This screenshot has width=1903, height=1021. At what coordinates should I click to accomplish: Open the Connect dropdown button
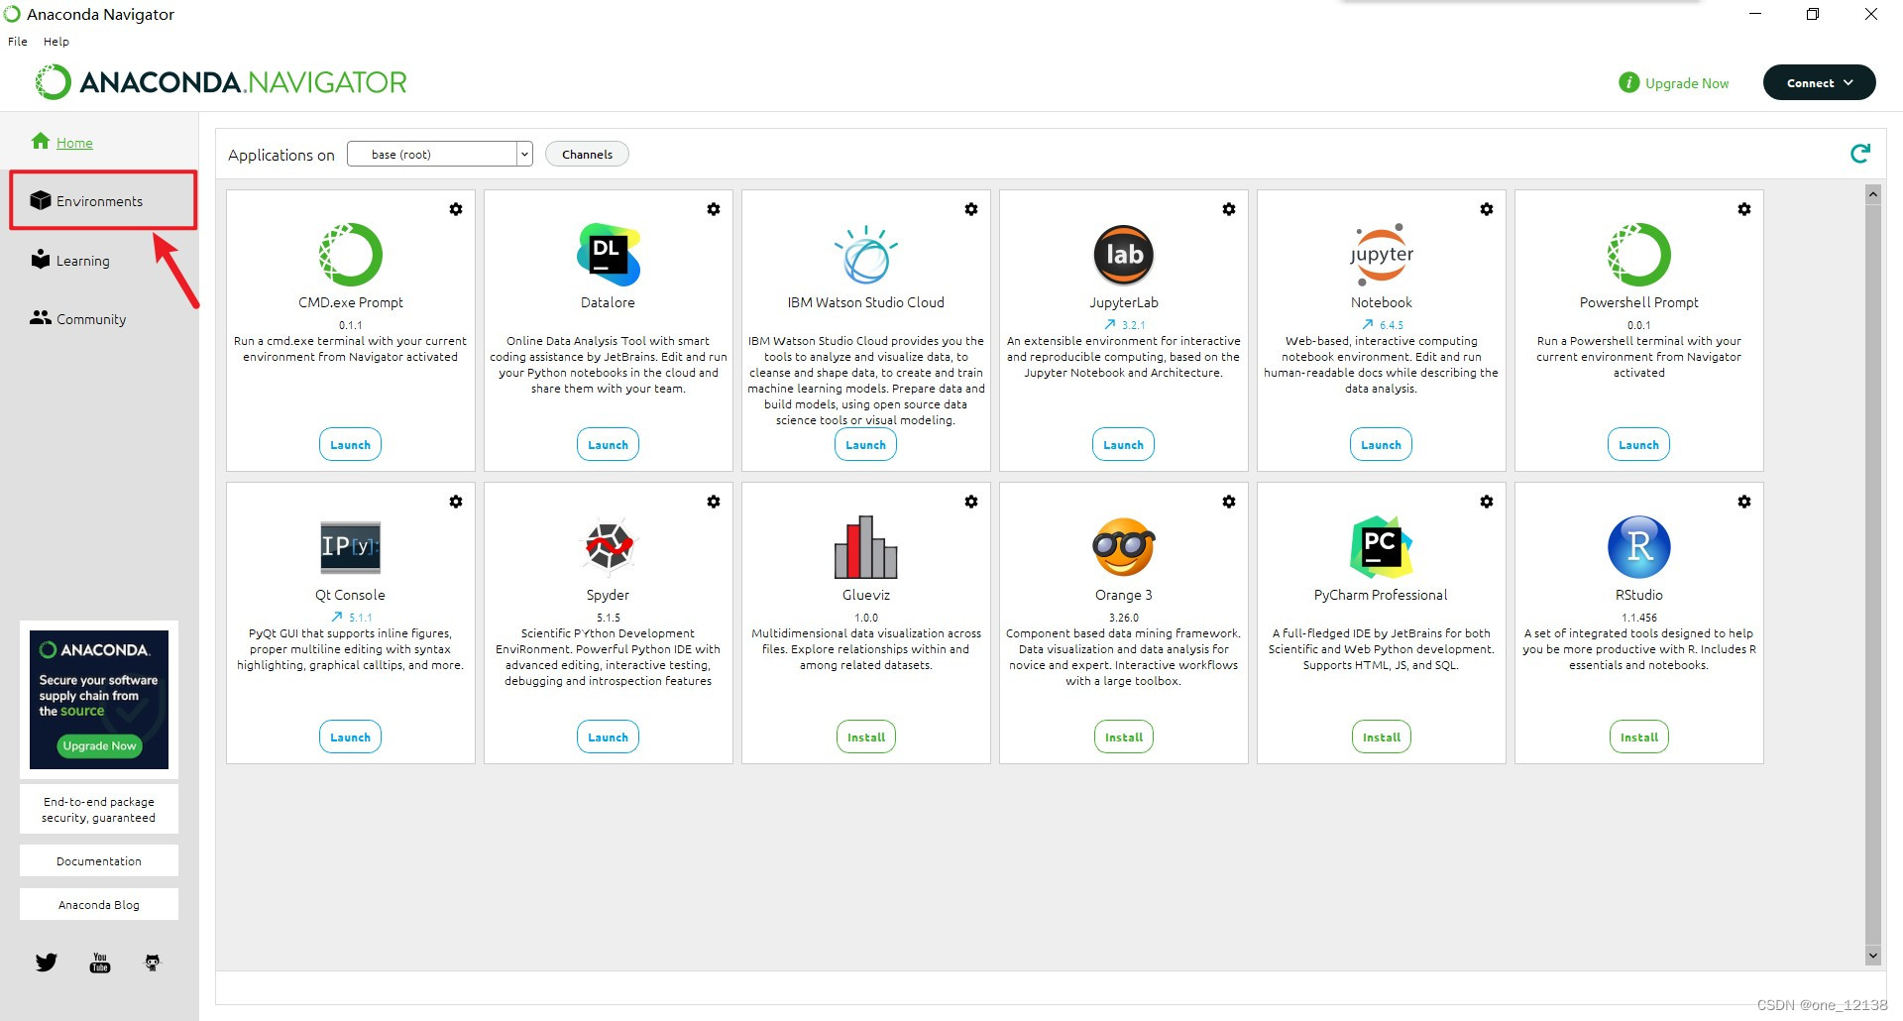click(x=1819, y=82)
